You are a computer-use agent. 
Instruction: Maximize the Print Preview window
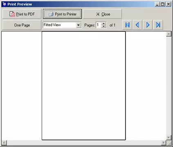coord(163,4)
